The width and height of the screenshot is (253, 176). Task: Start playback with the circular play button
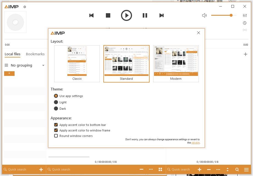point(126,15)
